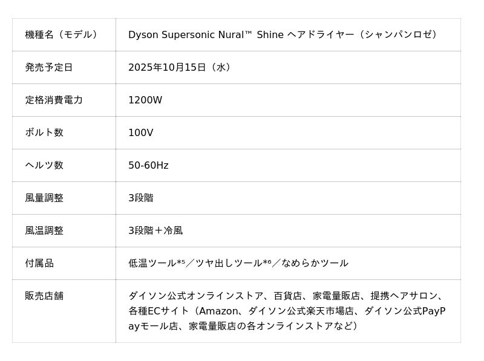This screenshot has height=361, width=484.
Task: Click the 風量調整 row label
Action: pyautogui.click(x=44, y=198)
